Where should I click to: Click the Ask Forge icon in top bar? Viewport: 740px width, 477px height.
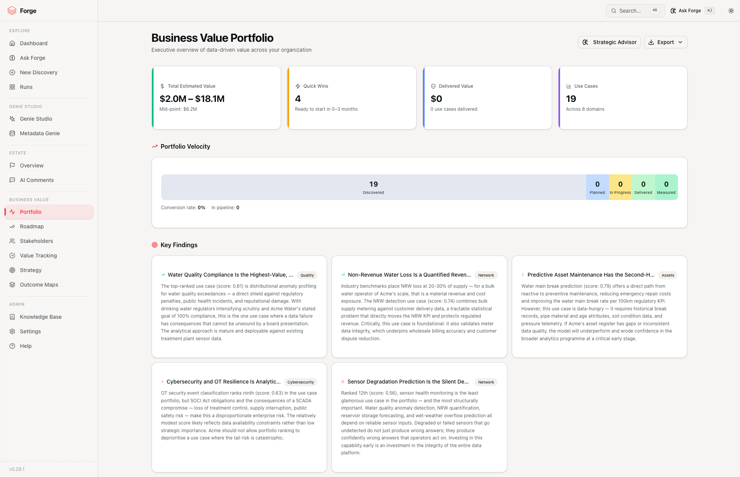(673, 11)
